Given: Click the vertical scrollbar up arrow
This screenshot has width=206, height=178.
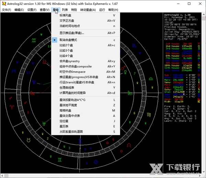Looking at the screenshot, I should (x=204, y=14).
